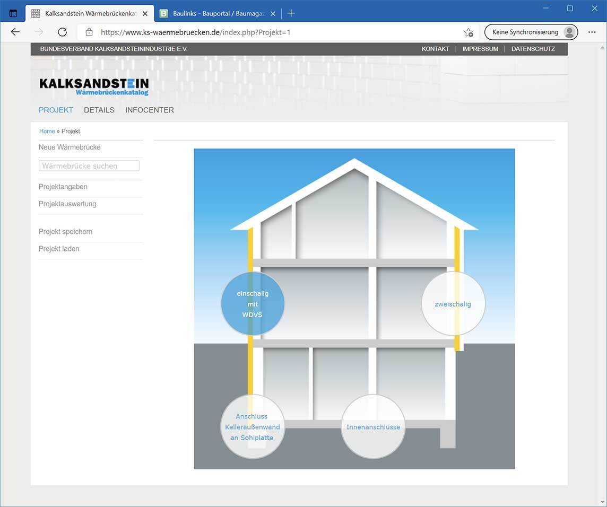Viewport: 607px width, 507px height.
Task: Open the browser three-dot settings menu
Action: [x=592, y=32]
